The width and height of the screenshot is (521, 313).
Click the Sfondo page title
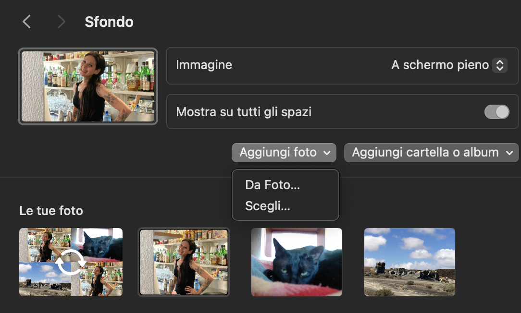click(x=109, y=22)
